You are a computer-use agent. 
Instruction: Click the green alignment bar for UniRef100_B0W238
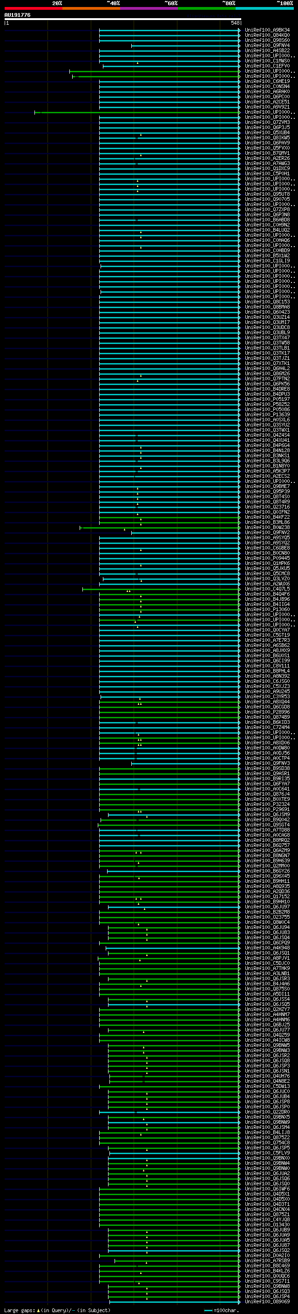point(160,528)
